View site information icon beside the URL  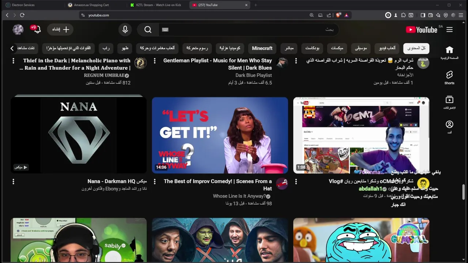(83, 15)
